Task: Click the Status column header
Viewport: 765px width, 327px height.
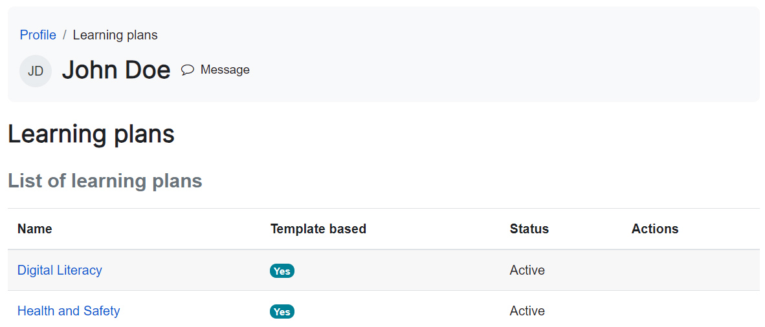Action: tap(529, 229)
